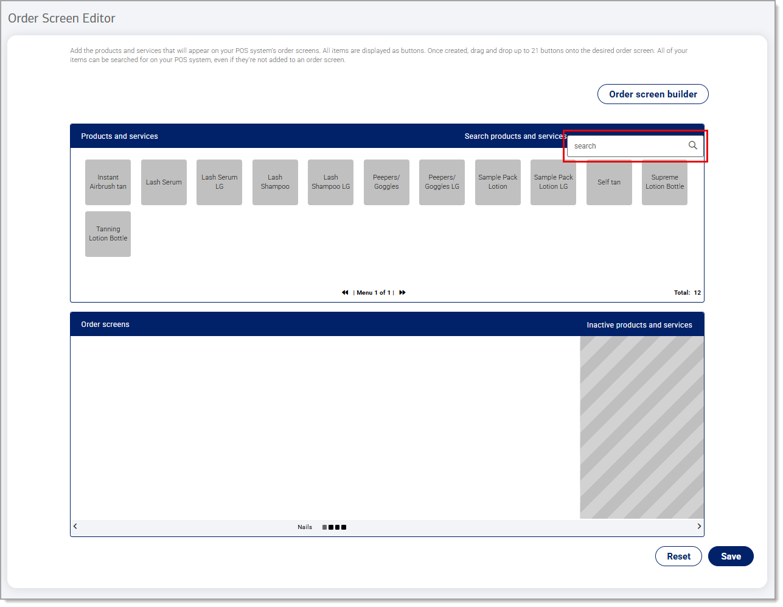The image size is (783, 607).
Task: Focus the search products input field
Action: pos(635,146)
